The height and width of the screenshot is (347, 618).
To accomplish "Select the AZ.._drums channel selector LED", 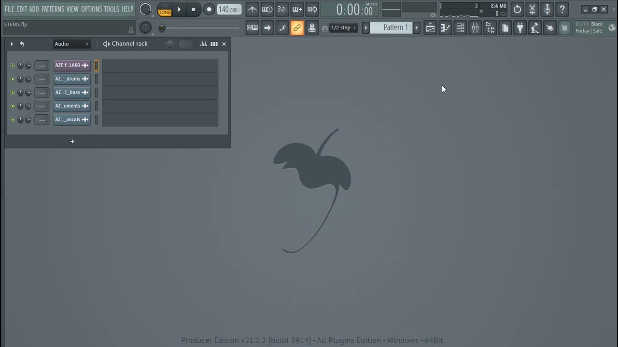I will [97, 79].
